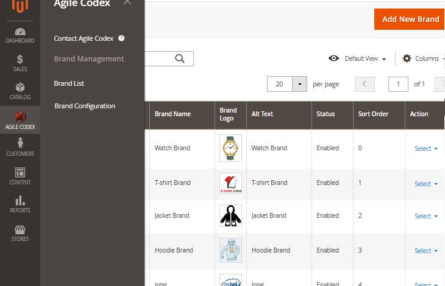
Task: Expand the Default View dropdown
Action: pyautogui.click(x=365, y=58)
